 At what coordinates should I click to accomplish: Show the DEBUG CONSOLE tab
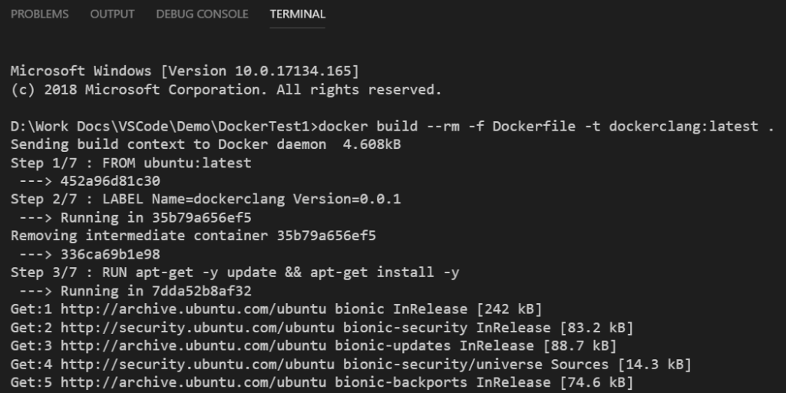click(202, 14)
